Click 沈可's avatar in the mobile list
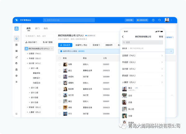186x134 pixels. click(124, 96)
